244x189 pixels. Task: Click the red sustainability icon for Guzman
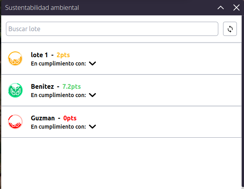click(x=15, y=122)
